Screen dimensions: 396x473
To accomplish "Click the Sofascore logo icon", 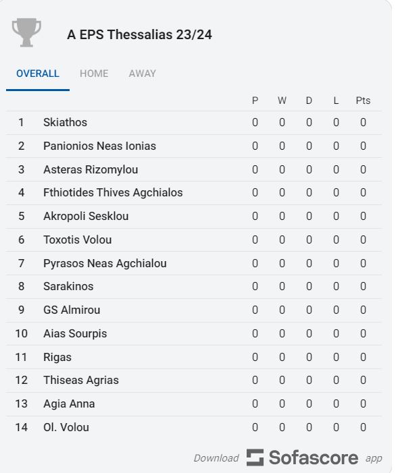I will click(x=255, y=457).
